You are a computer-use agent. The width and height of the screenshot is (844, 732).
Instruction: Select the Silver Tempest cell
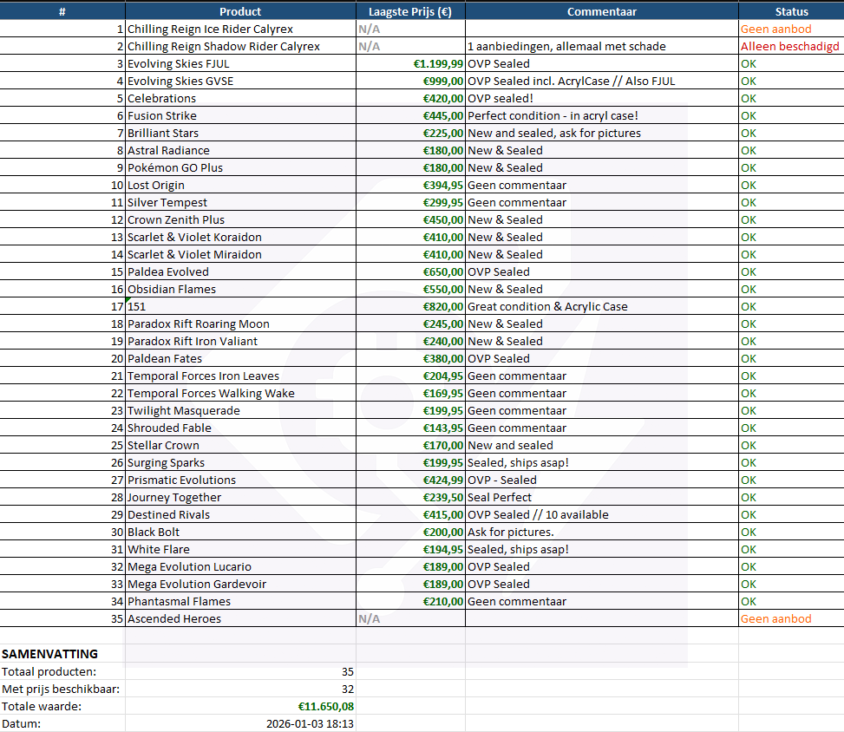(240, 202)
